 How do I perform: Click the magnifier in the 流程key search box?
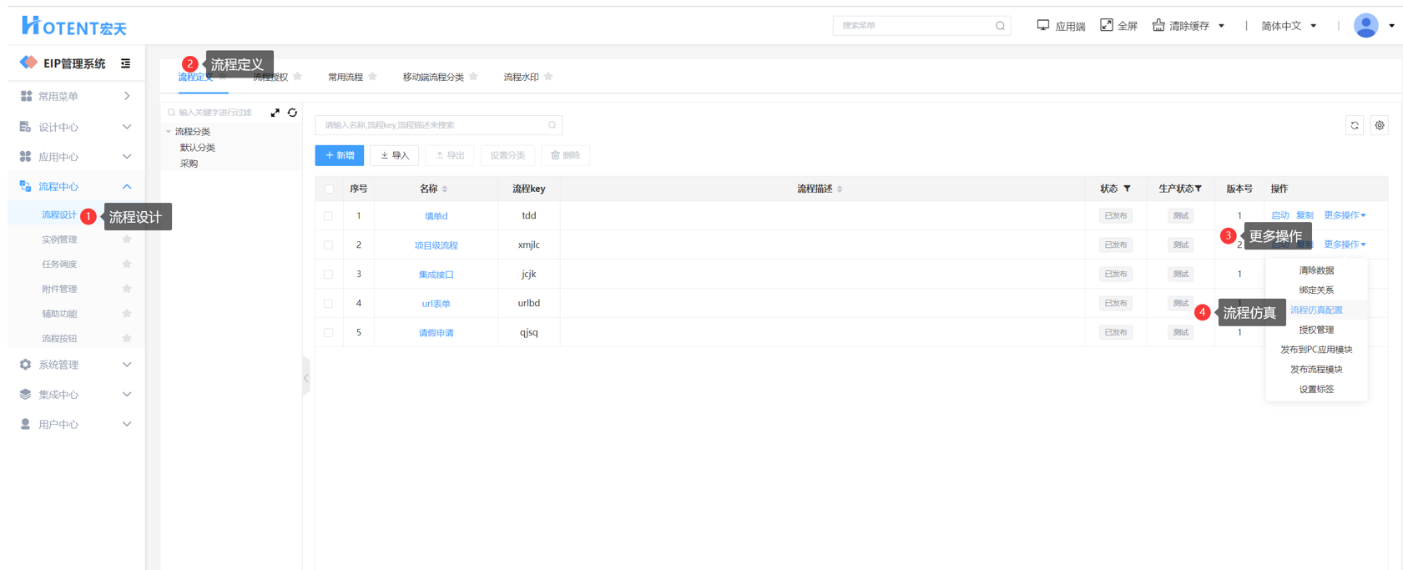tap(552, 125)
